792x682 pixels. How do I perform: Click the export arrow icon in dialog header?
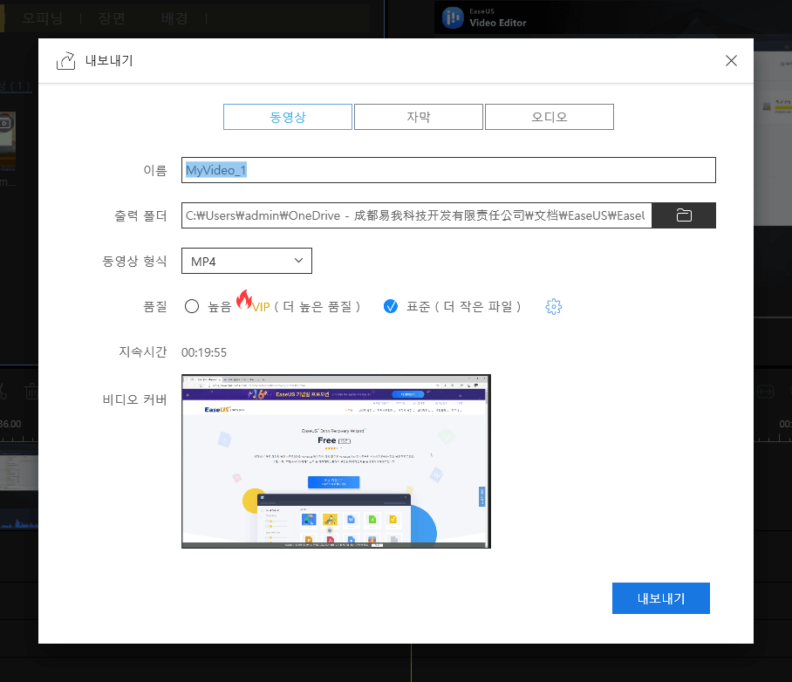65,61
